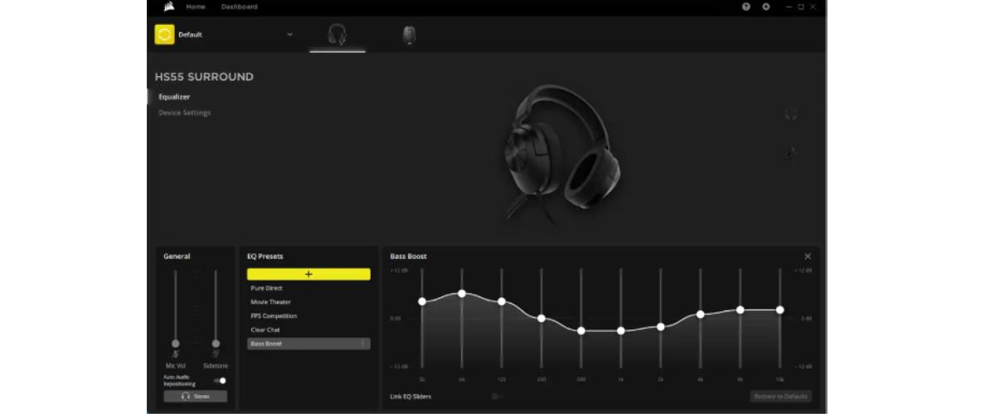Toggle Auto Audio Repositioning switch

[219, 380]
